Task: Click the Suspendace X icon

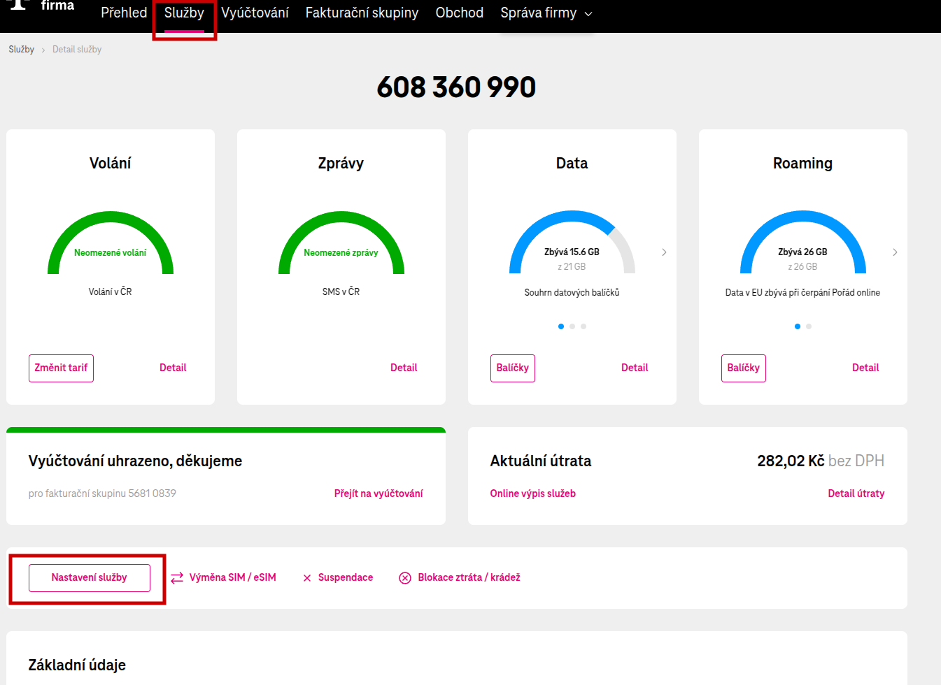Action: click(x=307, y=578)
